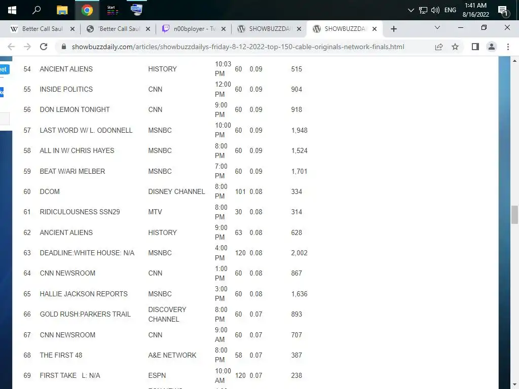Select GOLD RUSH:PARKERS TRAIL text
This screenshot has height=389, width=519.
click(85, 314)
